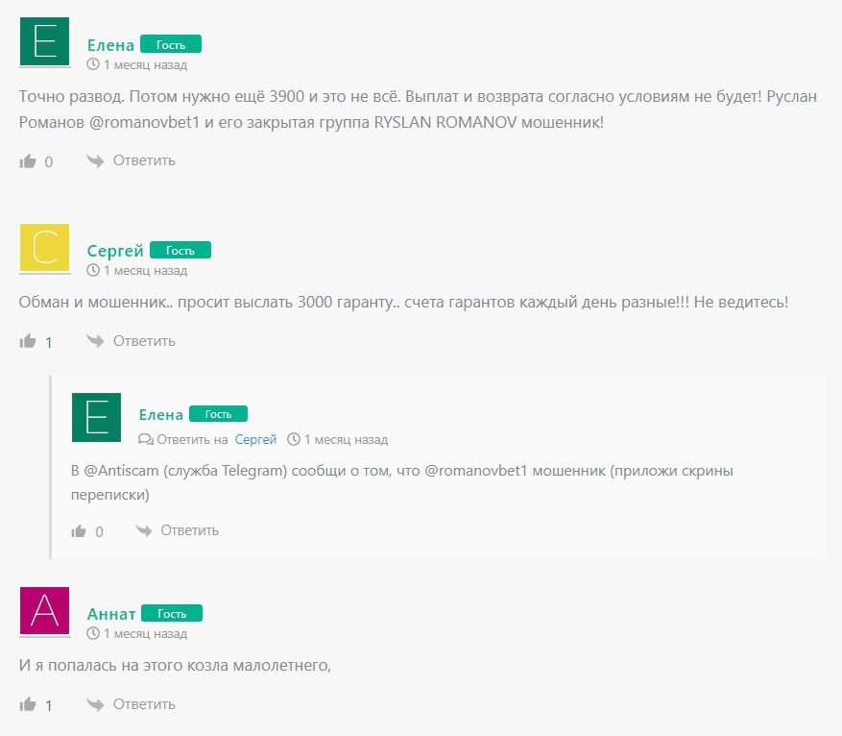Click thumbs-up icon under Аннат's comment

(28, 704)
